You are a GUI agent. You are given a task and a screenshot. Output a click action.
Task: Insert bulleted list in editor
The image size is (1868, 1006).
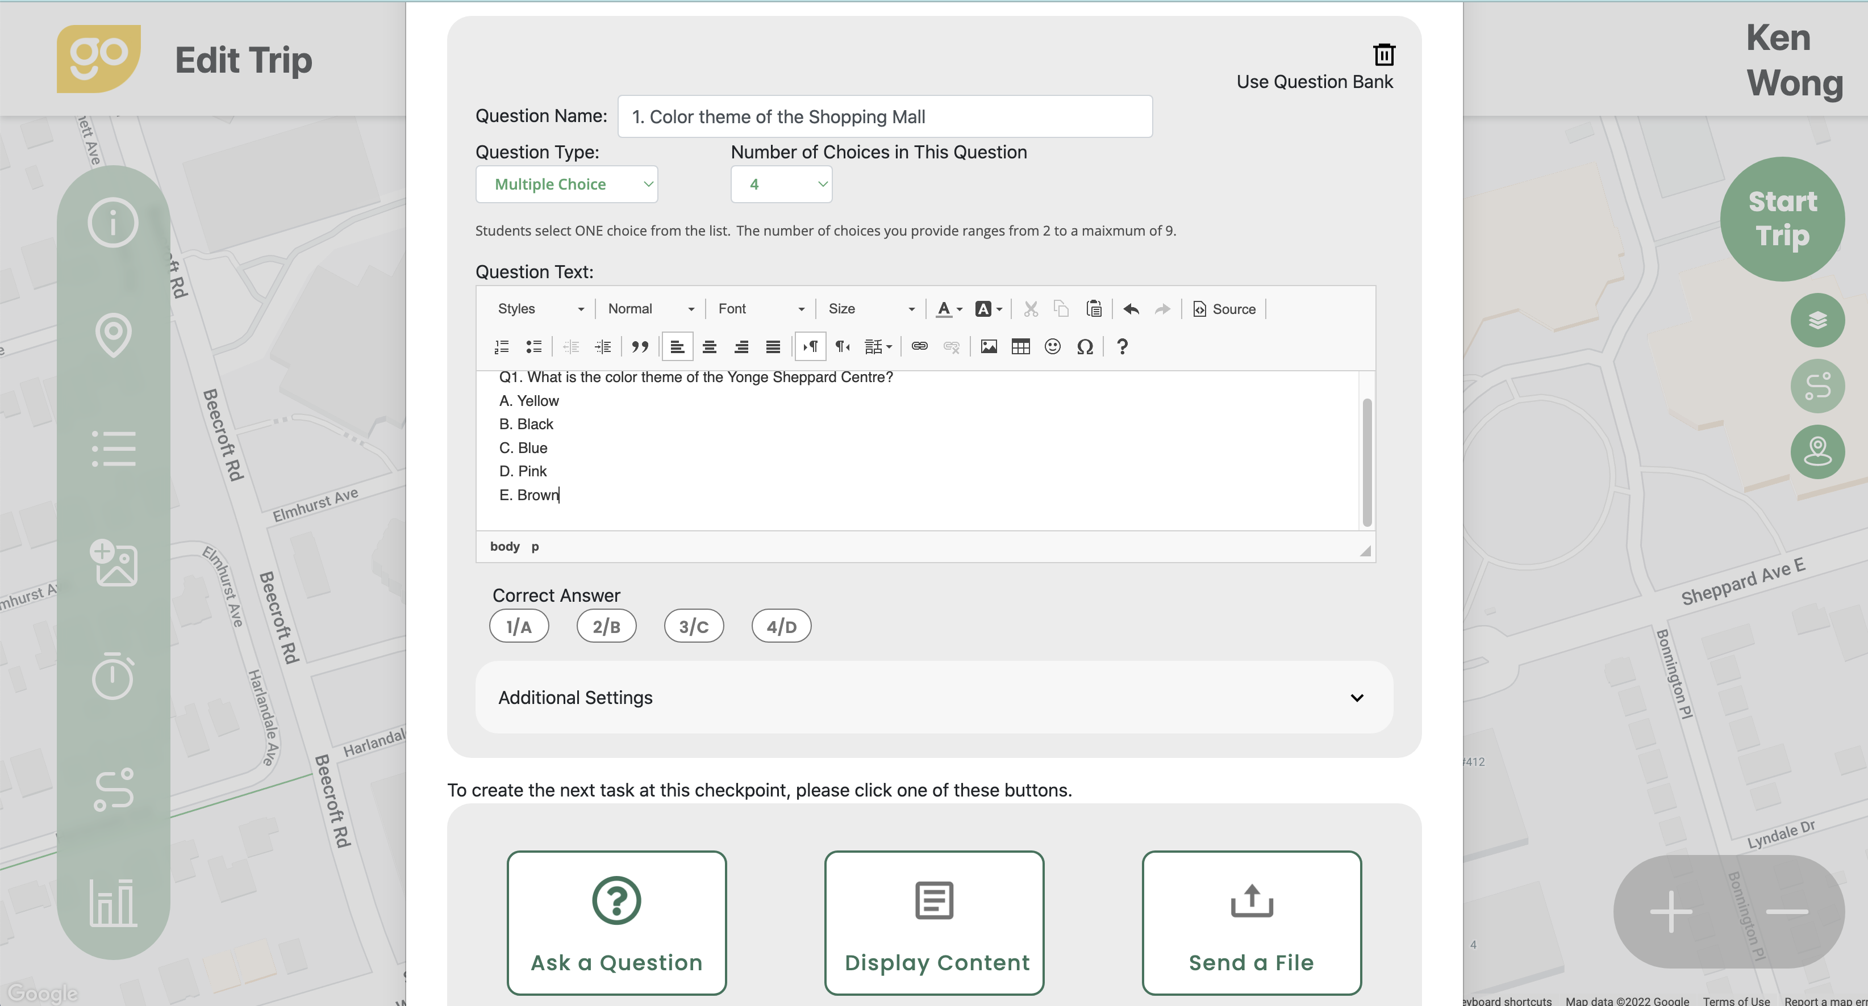click(x=533, y=346)
